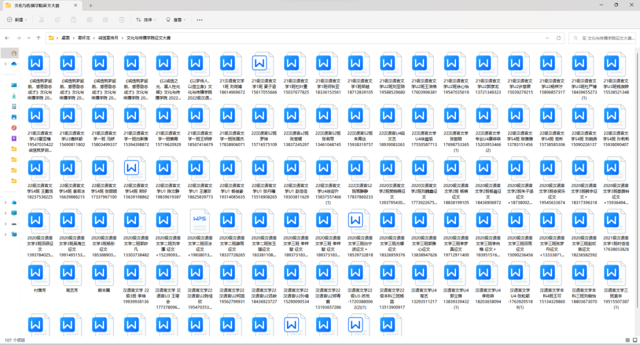
Task: Select document numbered 15639198862
Action: [136, 178]
